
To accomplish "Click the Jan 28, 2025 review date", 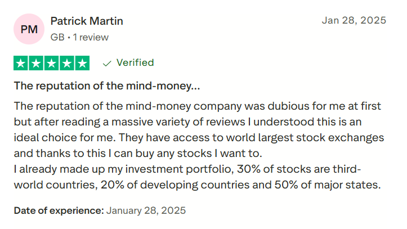I will 354,21.
